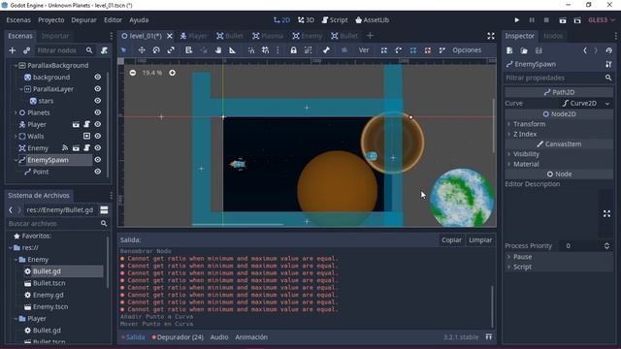Toggle visibility of background node

point(97,78)
